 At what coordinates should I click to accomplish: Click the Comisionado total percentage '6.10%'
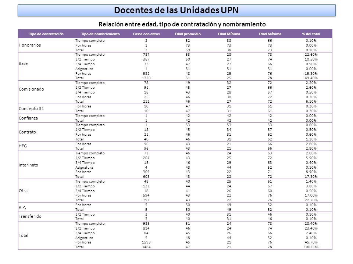pos(311,102)
